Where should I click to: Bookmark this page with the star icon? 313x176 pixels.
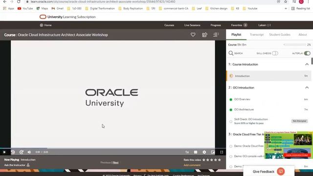286,1
